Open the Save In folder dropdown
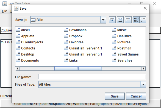 coord(103,20)
